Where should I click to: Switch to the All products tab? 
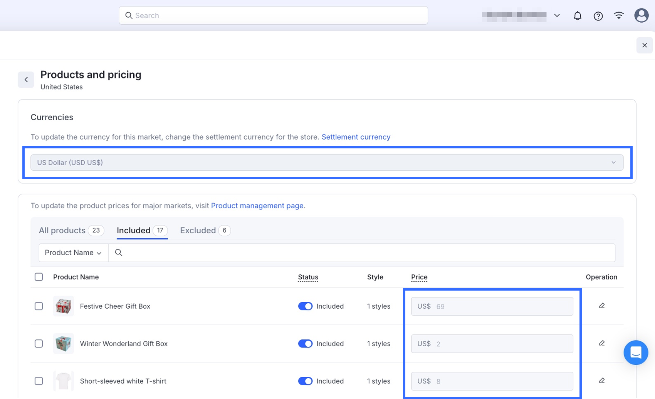(x=62, y=230)
